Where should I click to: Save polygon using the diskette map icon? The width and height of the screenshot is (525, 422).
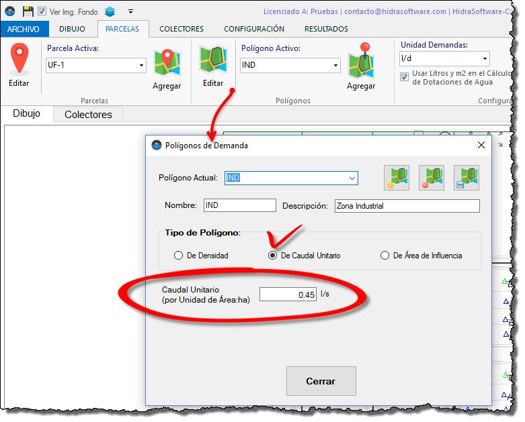tap(467, 178)
